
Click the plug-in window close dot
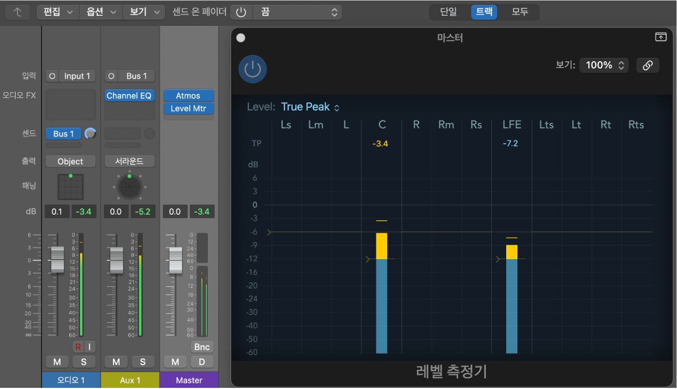(240, 38)
